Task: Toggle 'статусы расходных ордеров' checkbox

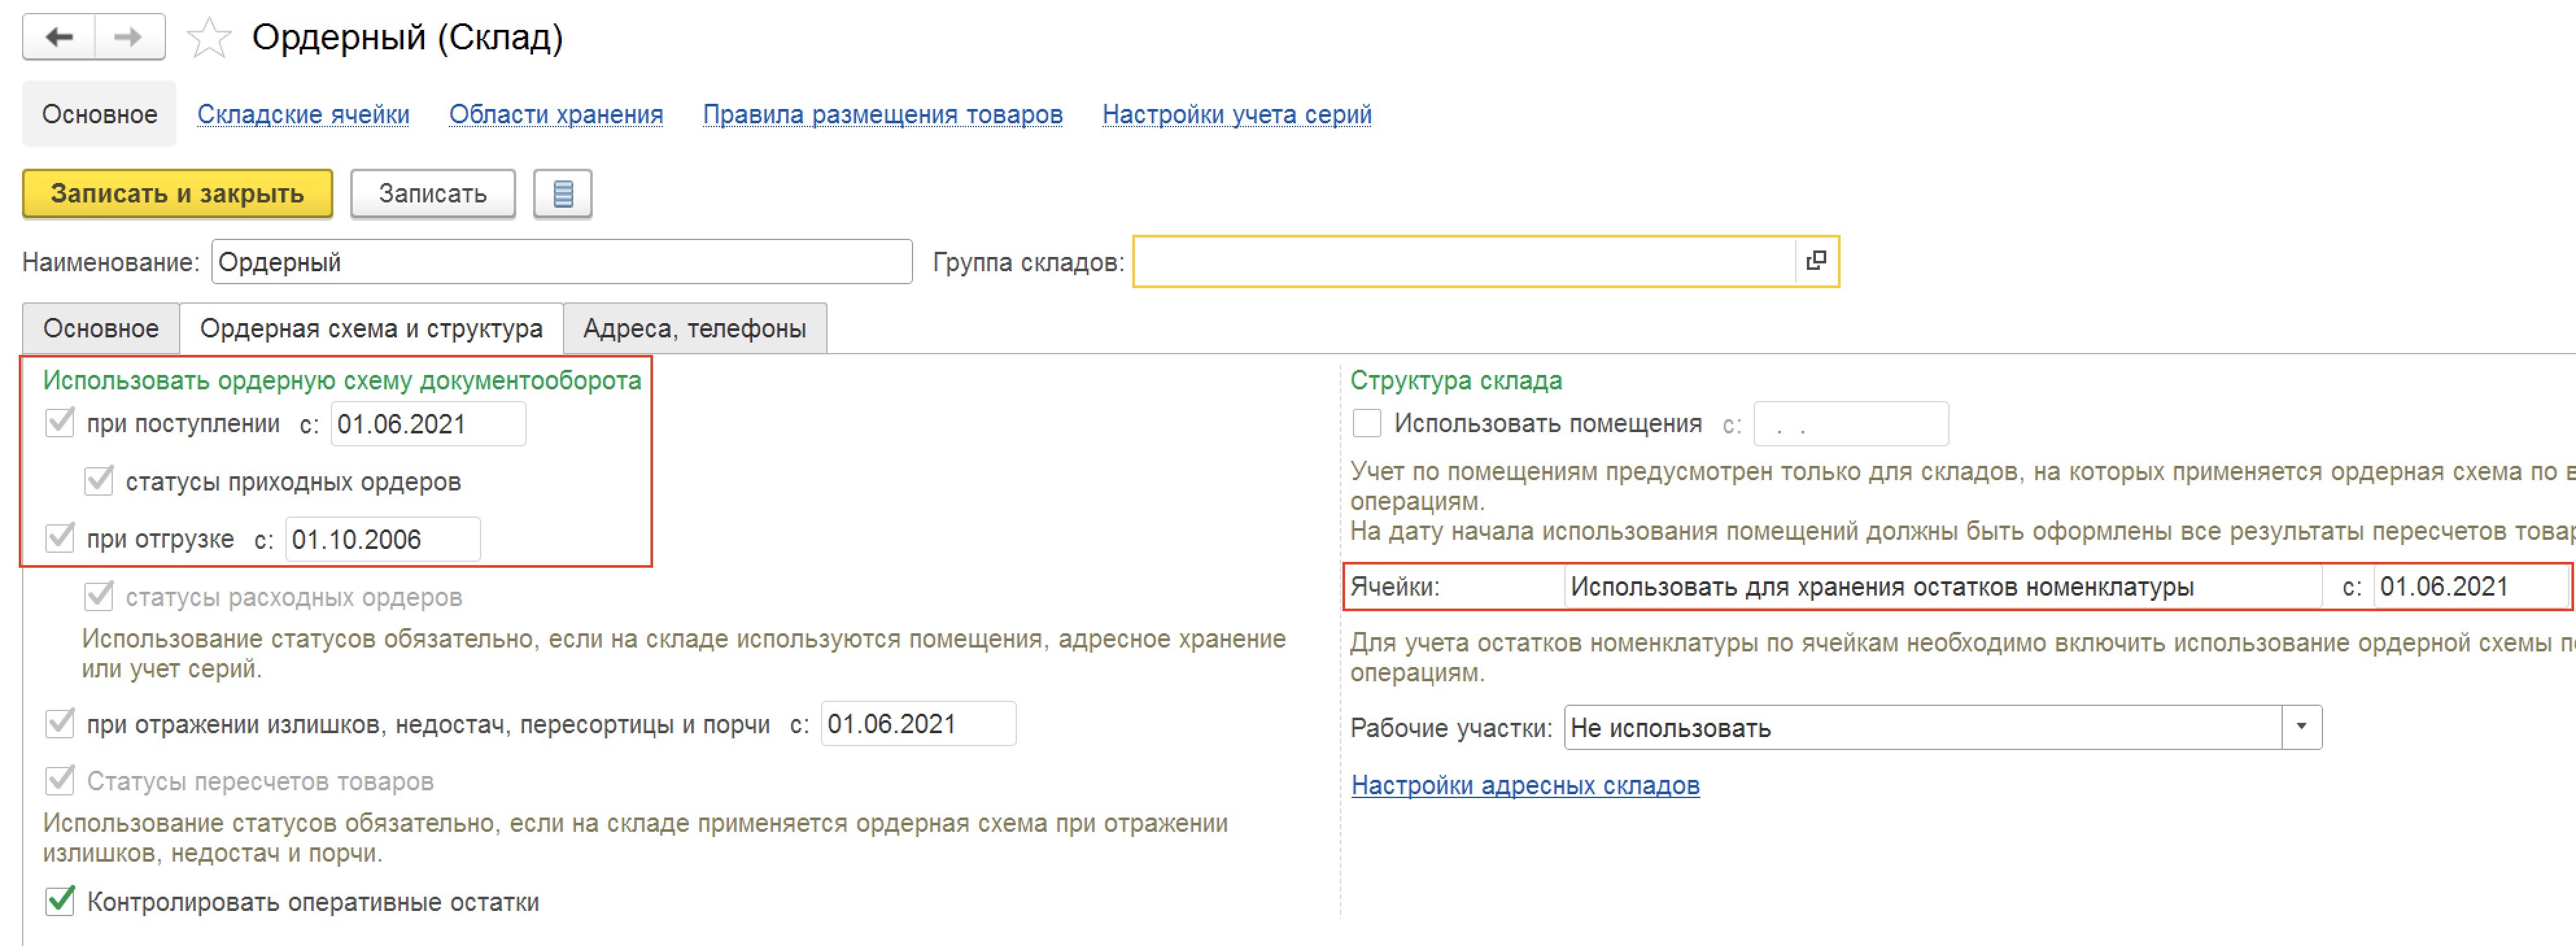Action: [99, 596]
